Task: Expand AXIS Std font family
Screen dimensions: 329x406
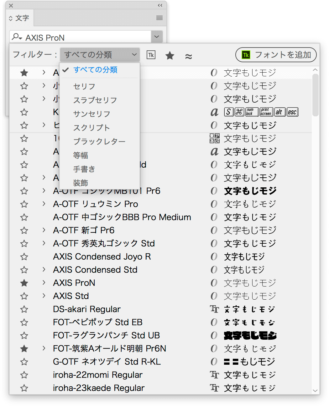Action: click(44, 296)
